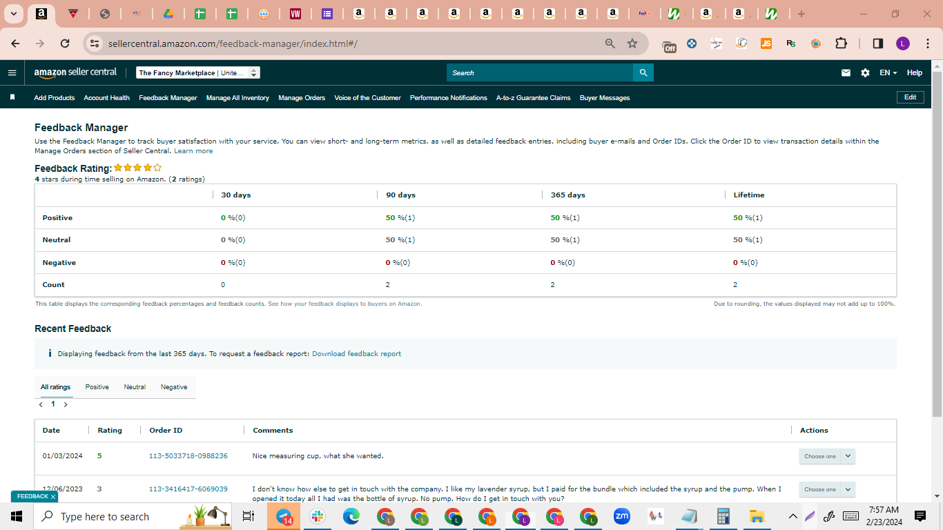Image resolution: width=943 pixels, height=530 pixels.
Task: Reload the page
Action: coord(65,43)
